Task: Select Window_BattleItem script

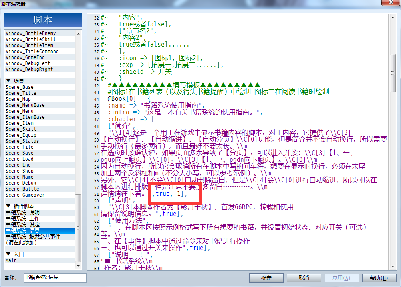Action: (40, 45)
